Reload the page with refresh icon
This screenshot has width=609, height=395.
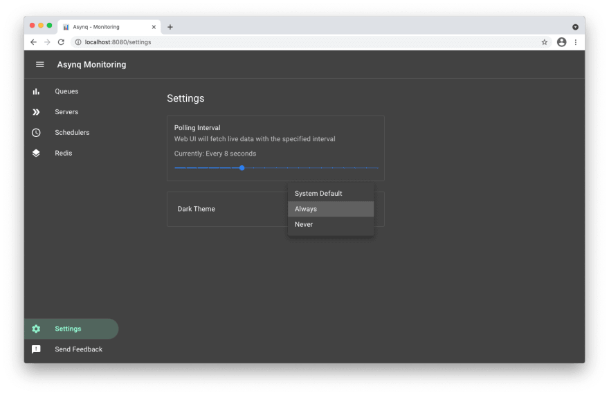tap(61, 42)
